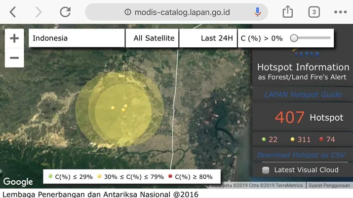Open the tab switcher showing 3 tabs
This screenshot has height=198, width=353.
click(314, 12)
